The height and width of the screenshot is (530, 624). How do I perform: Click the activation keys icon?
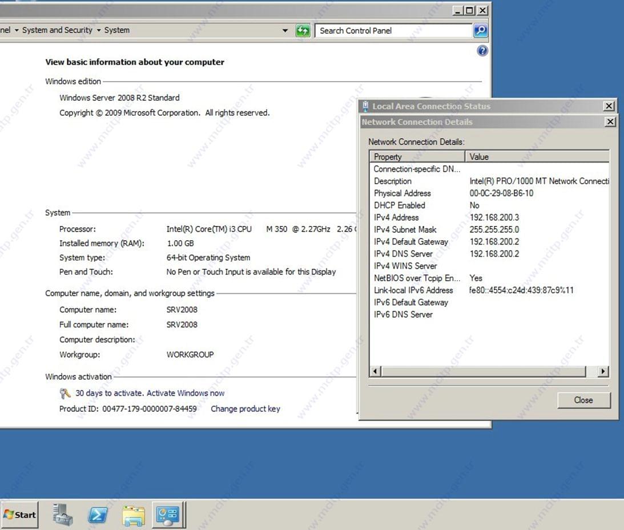[65, 393]
